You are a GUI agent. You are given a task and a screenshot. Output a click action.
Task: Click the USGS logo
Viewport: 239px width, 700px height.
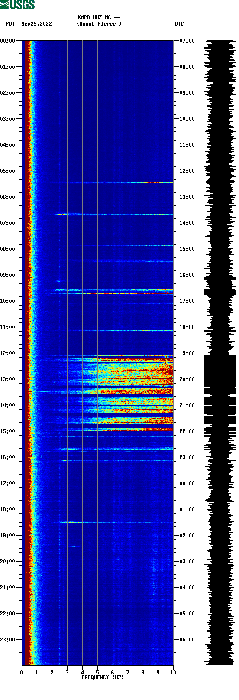click(17, 5)
